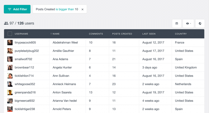
Task: Sort by the Username column header
Action: tap(21, 34)
